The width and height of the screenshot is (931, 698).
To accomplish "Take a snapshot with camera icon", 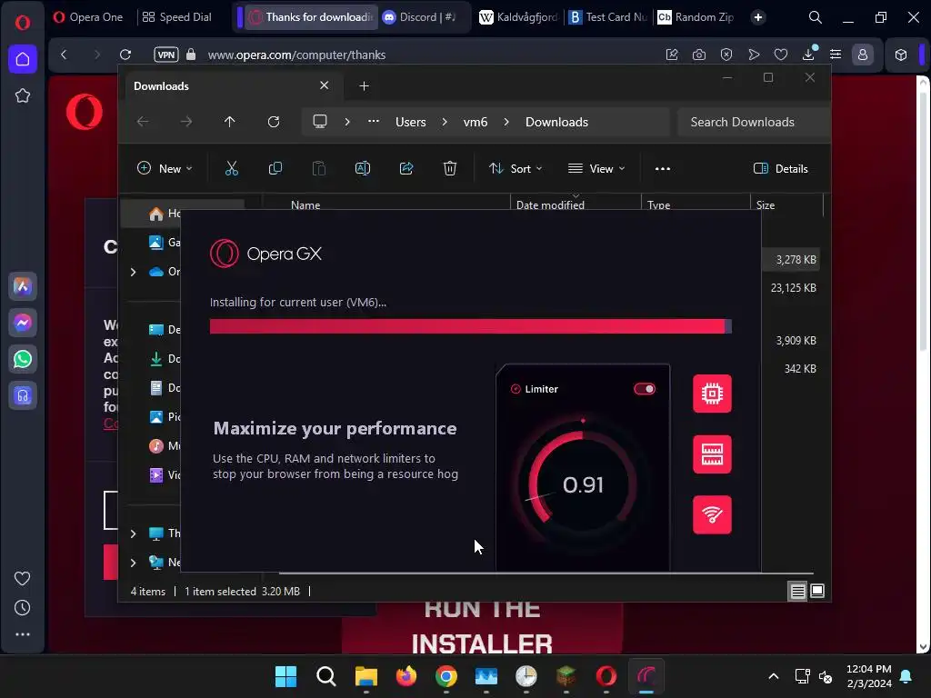I will (699, 55).
